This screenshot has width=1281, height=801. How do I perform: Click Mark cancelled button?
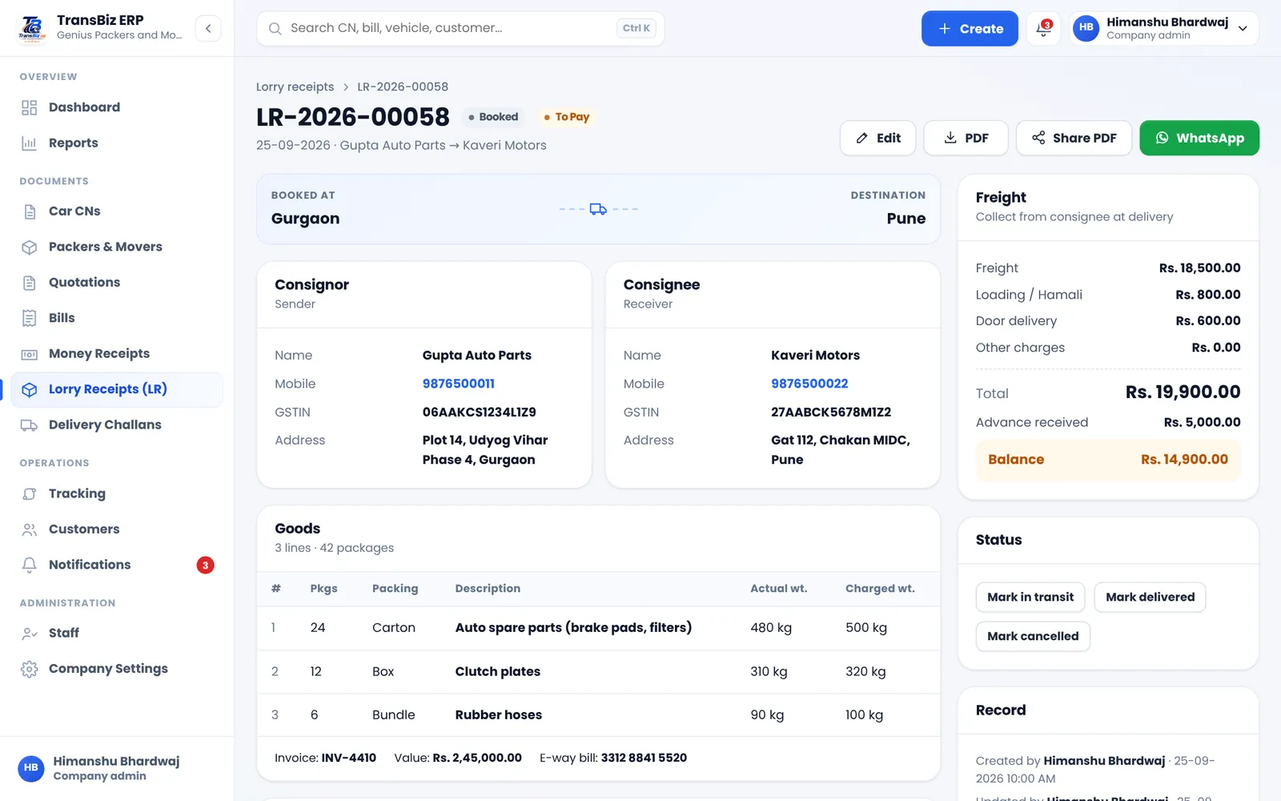[1033, 637]
